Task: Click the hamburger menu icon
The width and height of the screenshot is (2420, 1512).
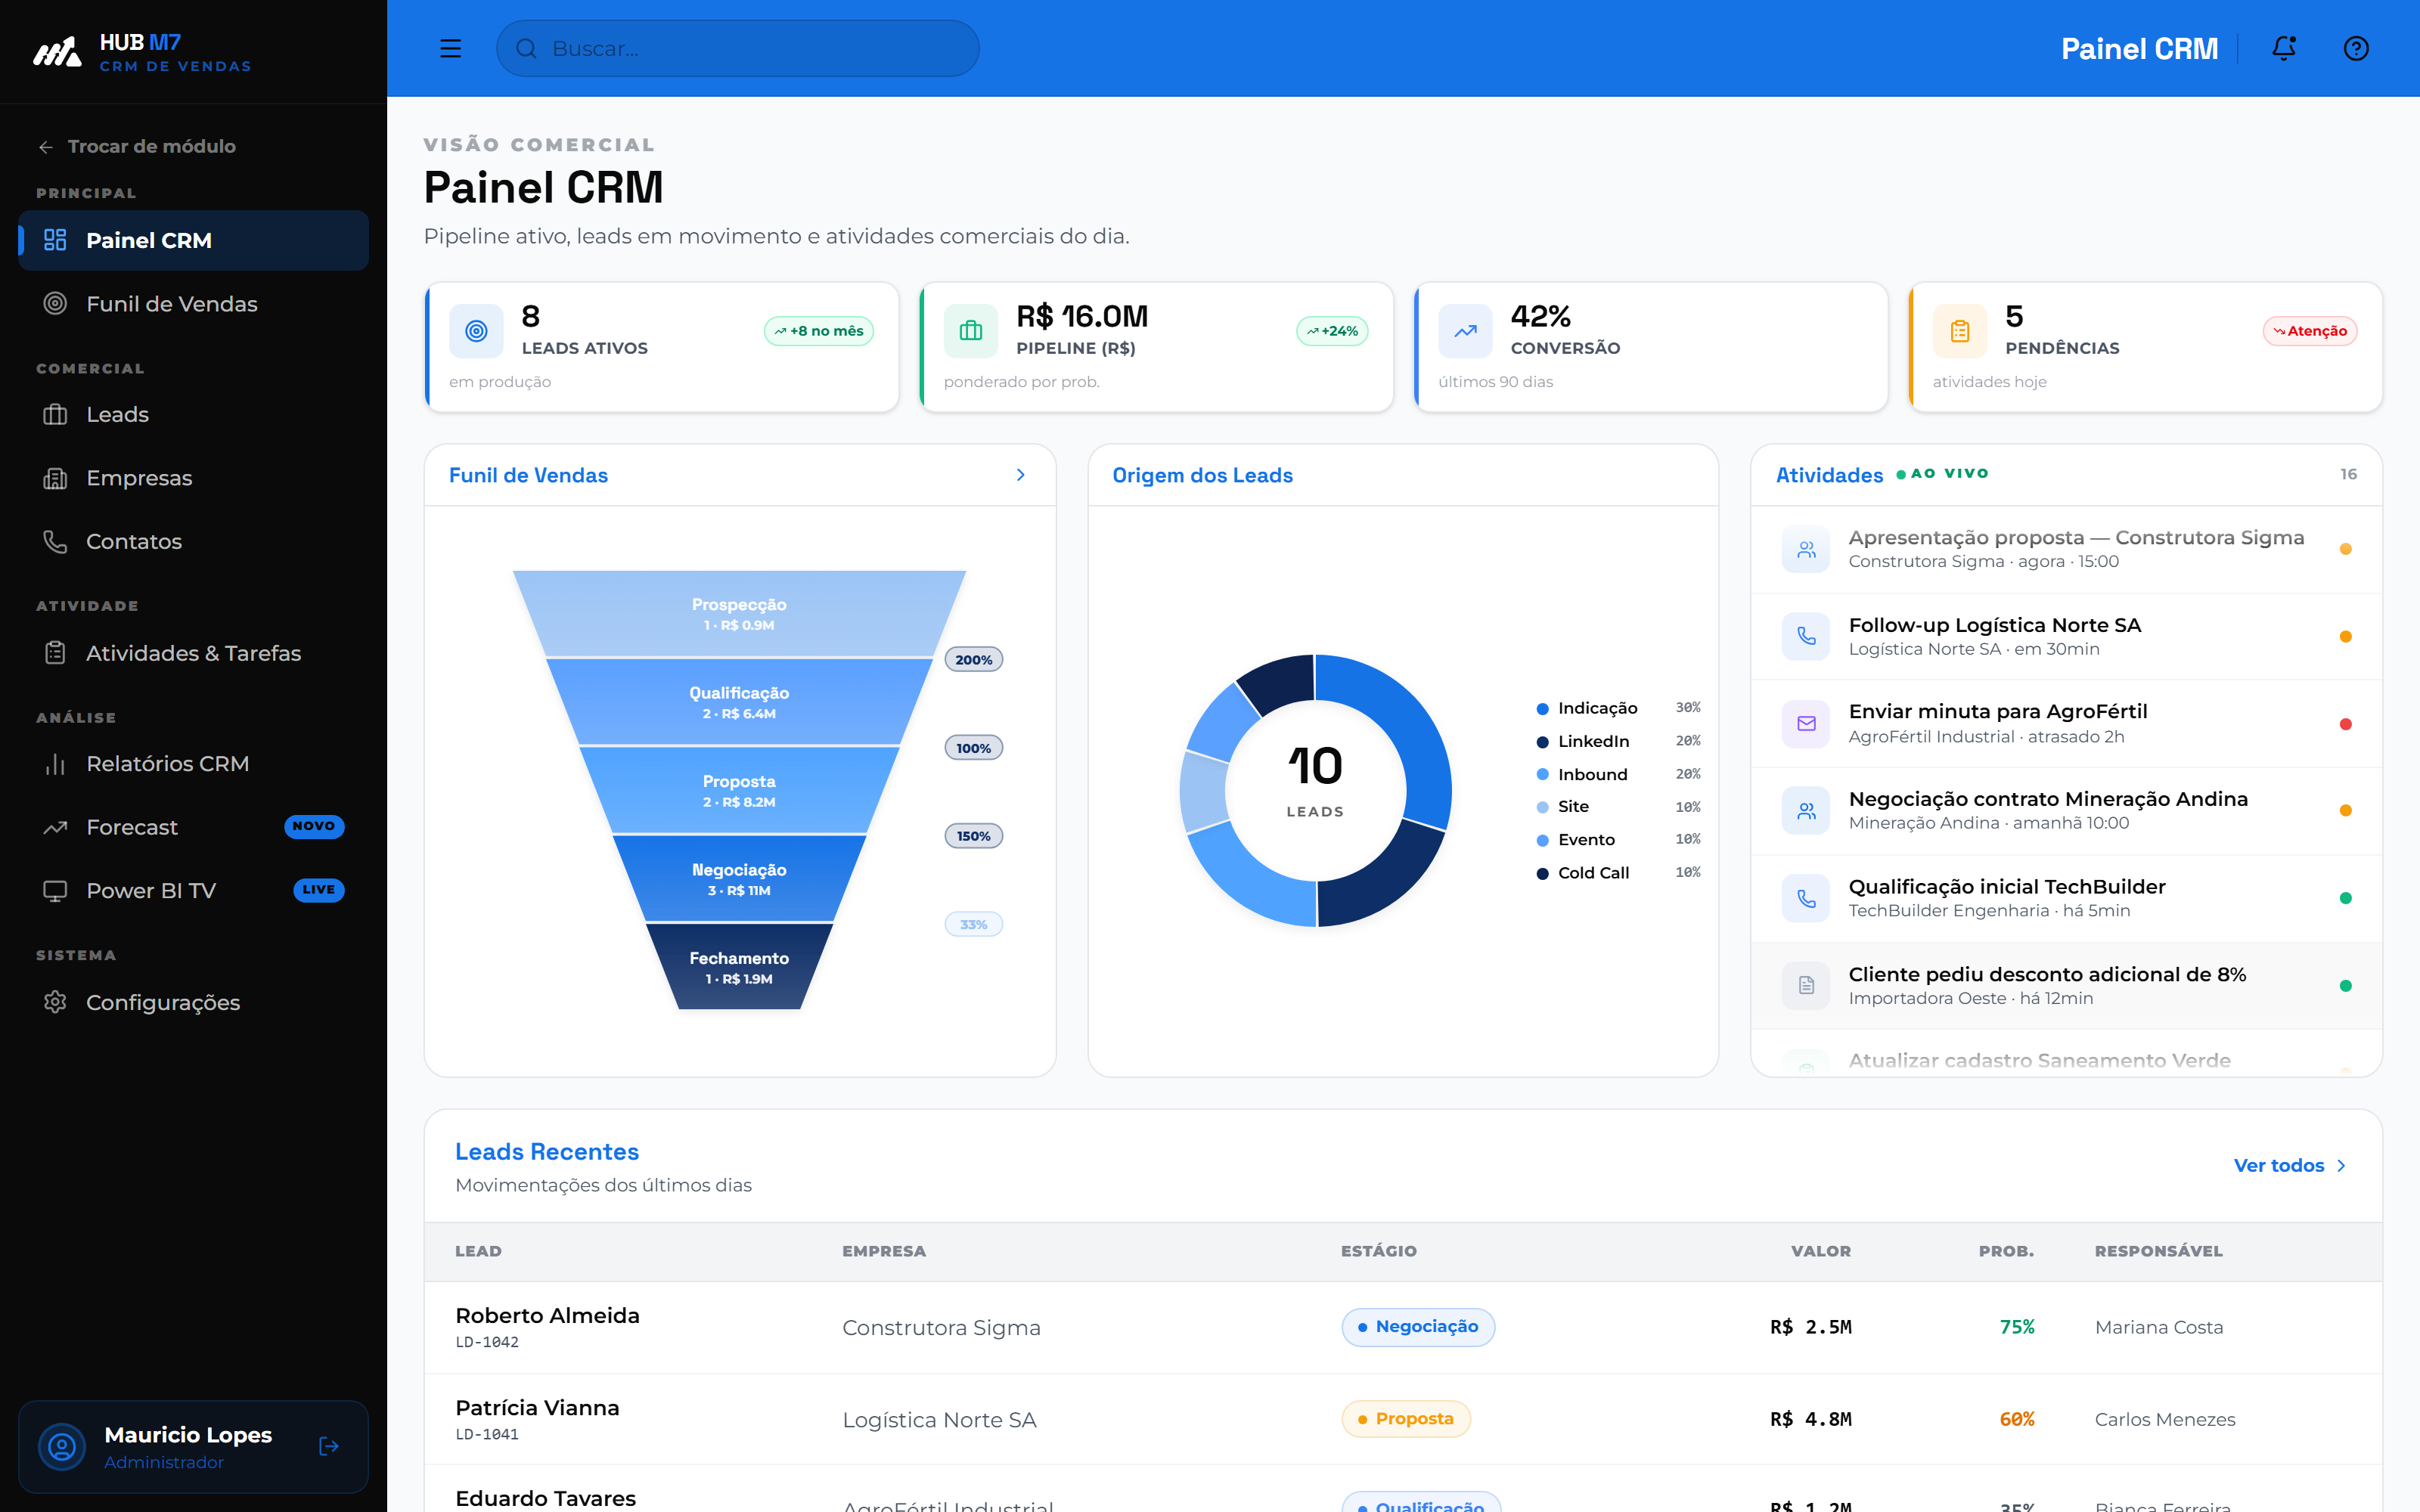Action: [450, 48]
